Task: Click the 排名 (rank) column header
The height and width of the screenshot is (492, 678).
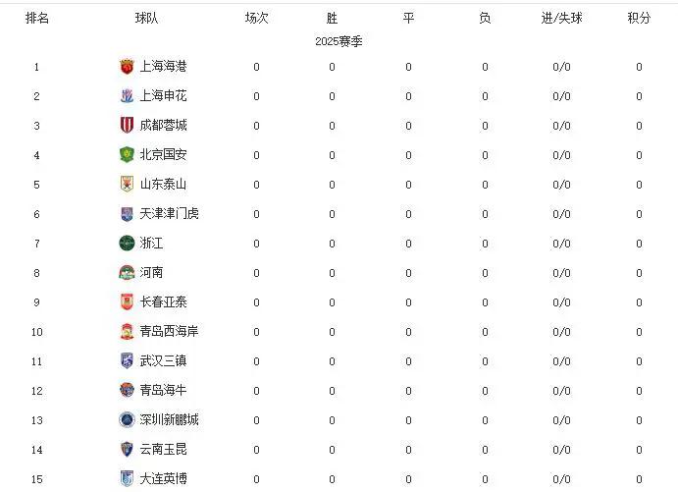Action: (37, 19)
